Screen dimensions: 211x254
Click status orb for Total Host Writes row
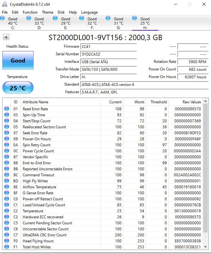click(x=7, y=246)
